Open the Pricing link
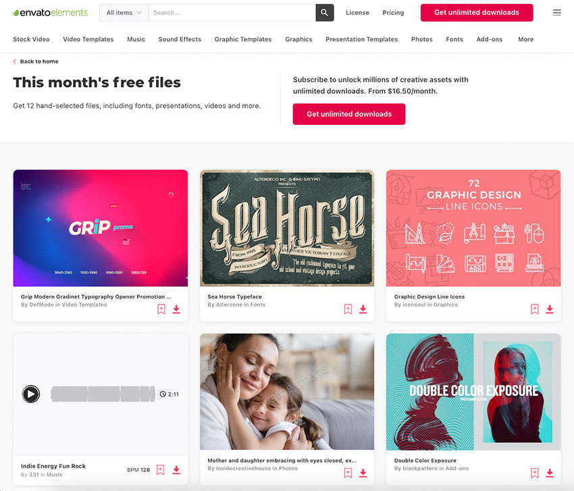The height and width of the screenshot is (491, 574). pos(393,12)
